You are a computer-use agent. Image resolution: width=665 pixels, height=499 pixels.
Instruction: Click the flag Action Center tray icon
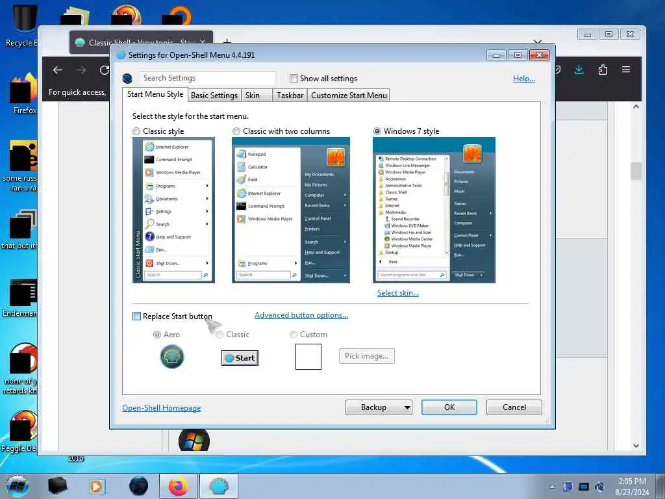click(x=568, y=487)
